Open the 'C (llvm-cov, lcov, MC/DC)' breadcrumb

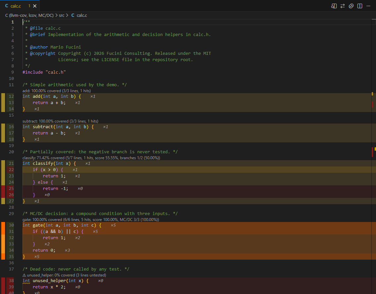point(29,15)
